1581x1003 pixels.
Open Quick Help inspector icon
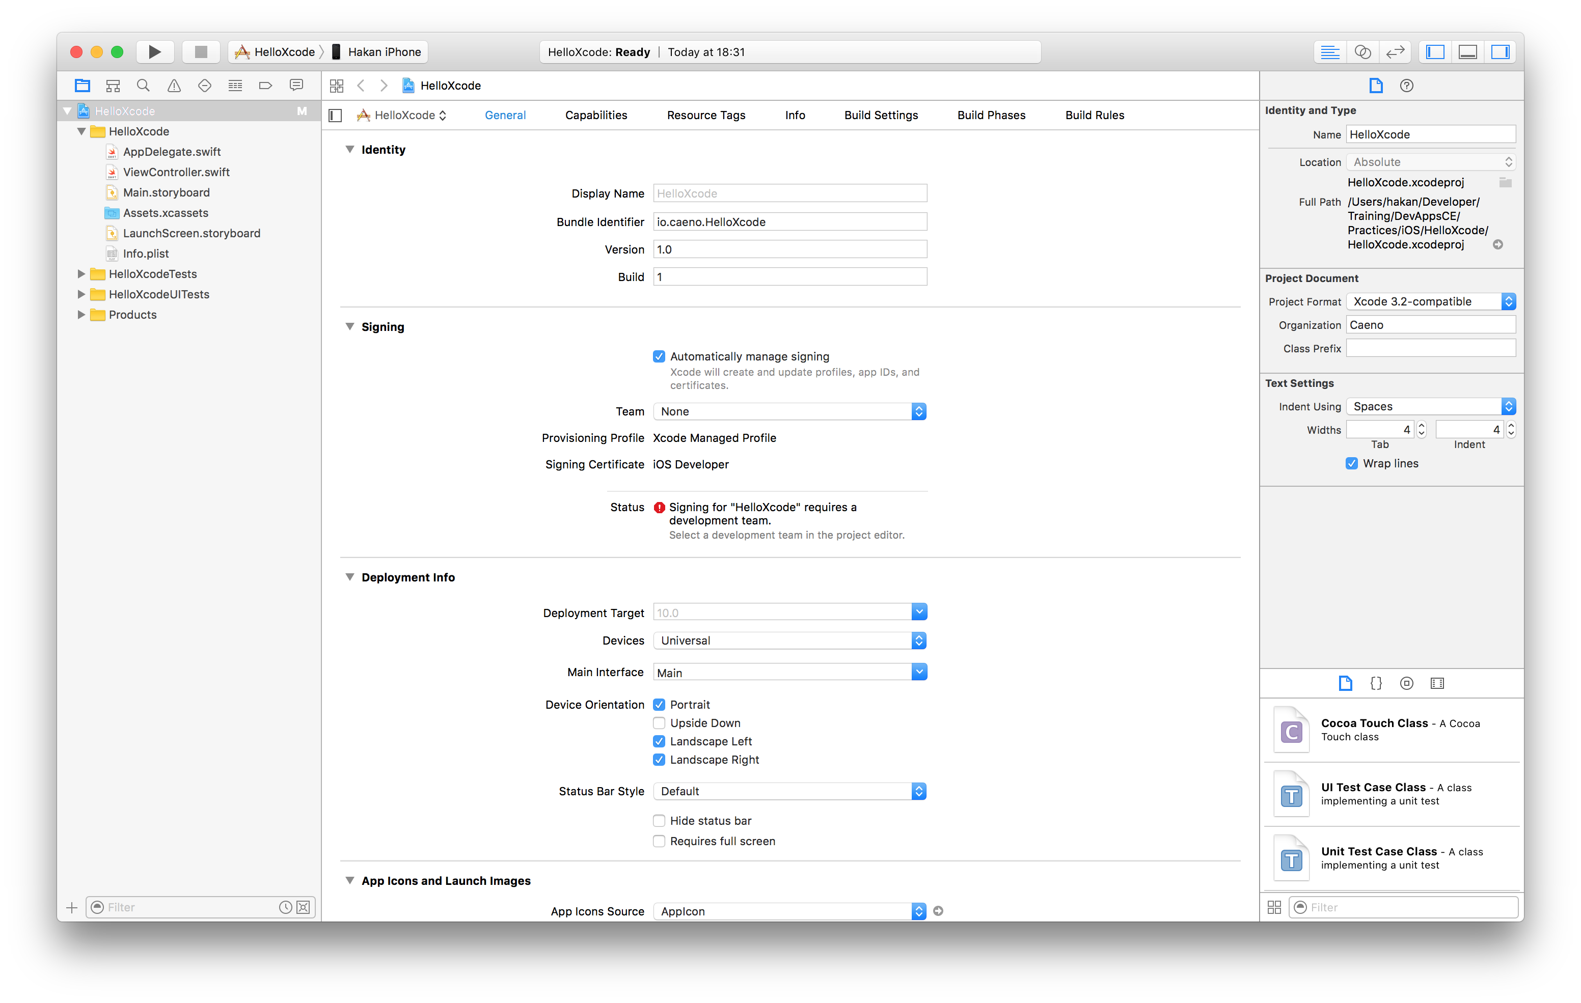[1406, 86]
